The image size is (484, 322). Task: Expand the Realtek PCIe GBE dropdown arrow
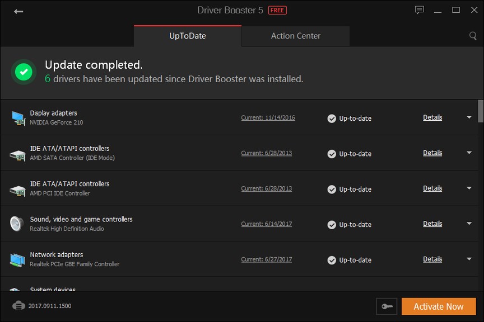[x=469, y=259]
